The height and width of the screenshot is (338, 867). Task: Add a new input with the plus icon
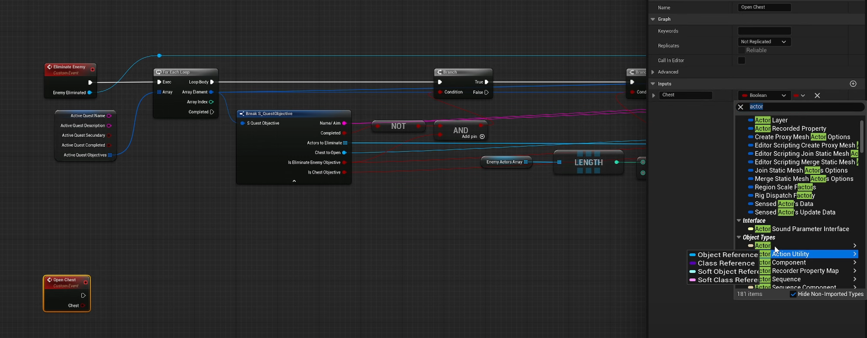(x=853, y=84)
